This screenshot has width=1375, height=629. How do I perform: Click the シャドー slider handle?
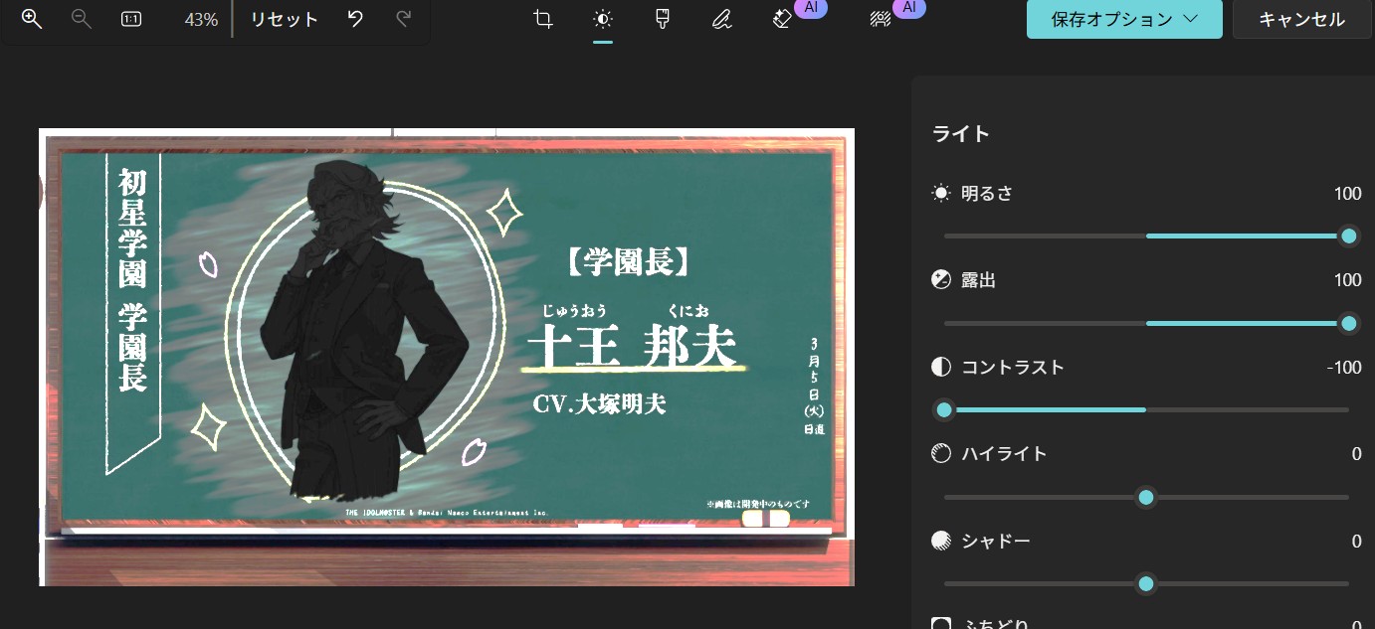click(x=1146, y=583)
